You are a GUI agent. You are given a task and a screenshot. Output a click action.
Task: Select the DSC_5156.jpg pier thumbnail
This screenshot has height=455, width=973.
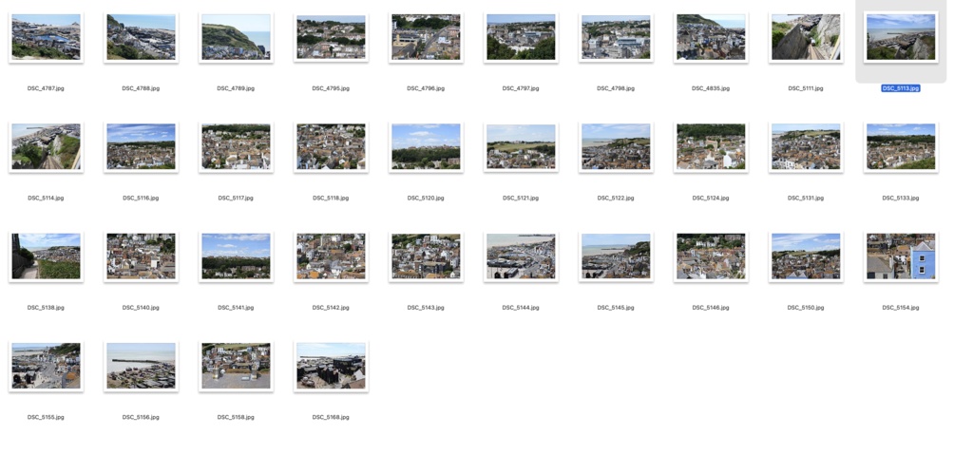point(141,367)
